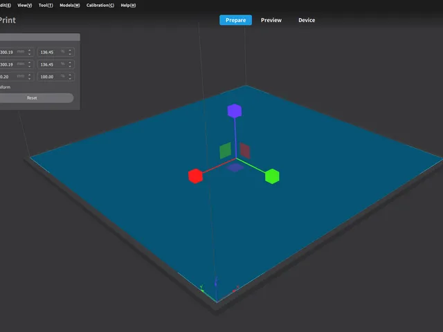Select the blue ground-plane handle on gizmo

(x=235, y=167)
